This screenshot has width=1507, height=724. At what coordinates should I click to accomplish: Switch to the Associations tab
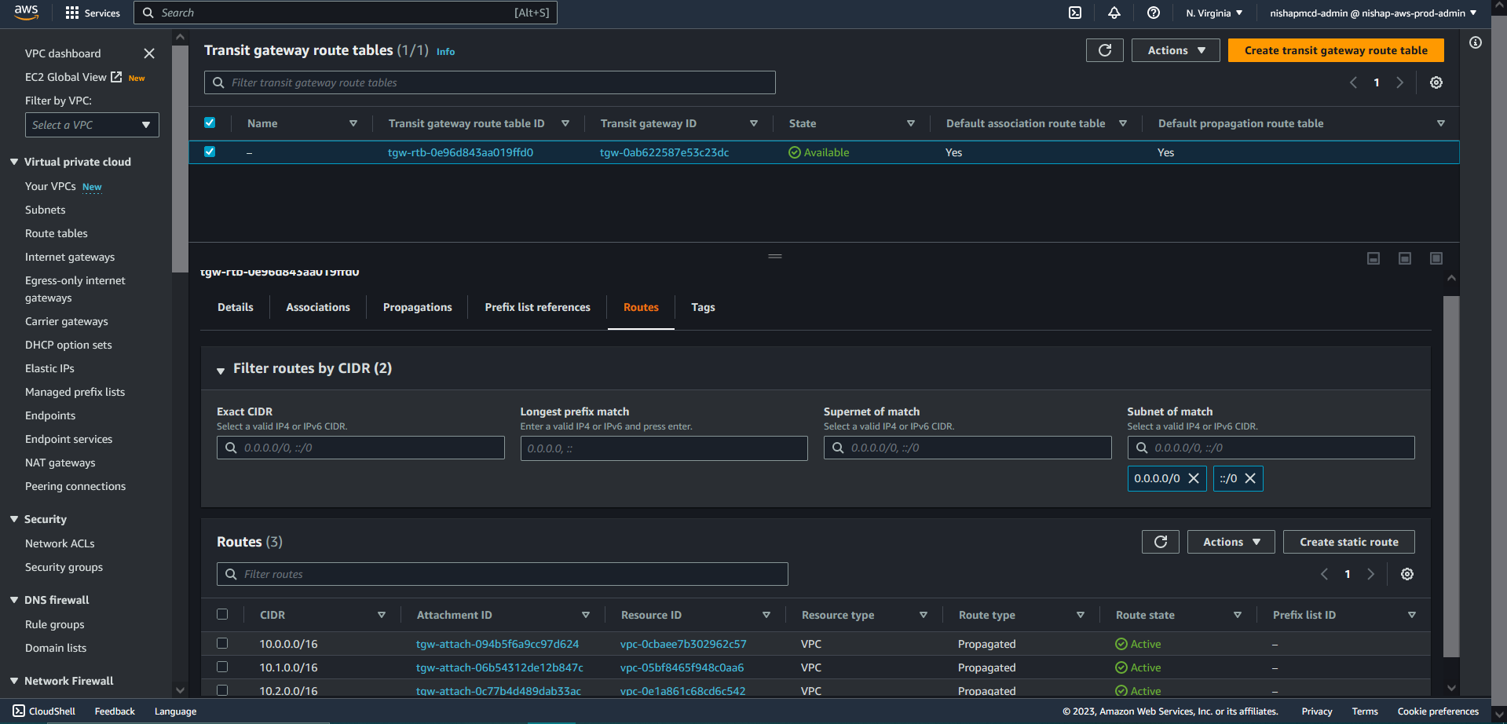click(x=318, y=307)
